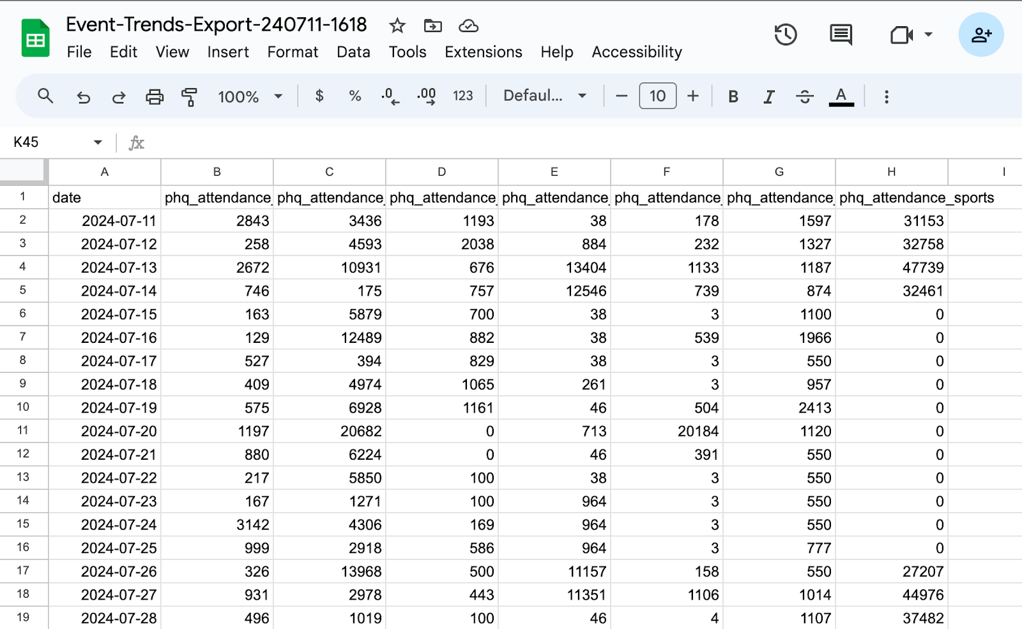Select column E header

(554, 172)
